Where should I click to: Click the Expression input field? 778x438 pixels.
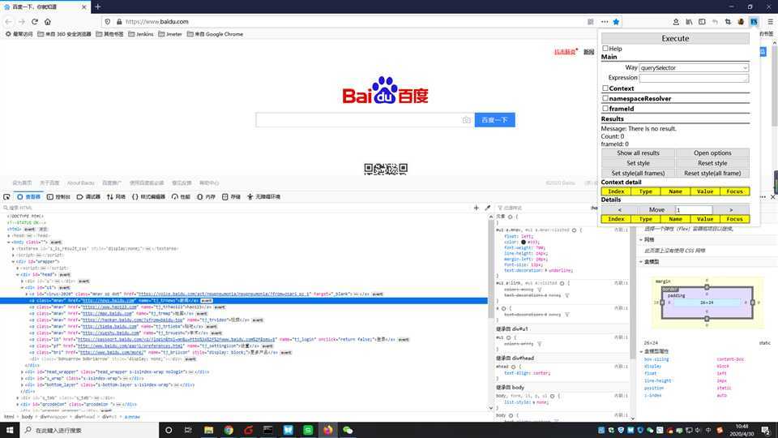pyautogui.click(x=694, y=78)
